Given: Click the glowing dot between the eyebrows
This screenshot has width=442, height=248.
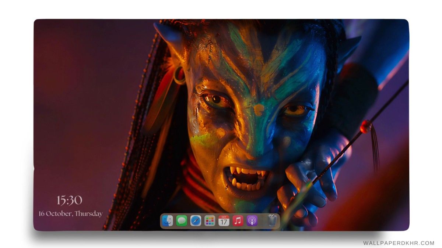Looking at the screenshot, I should pyautogui.click(x=259, y=109).
